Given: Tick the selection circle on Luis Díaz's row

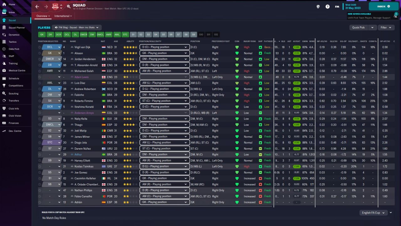Looking at the screenshot, I should [x=39, y=83].
